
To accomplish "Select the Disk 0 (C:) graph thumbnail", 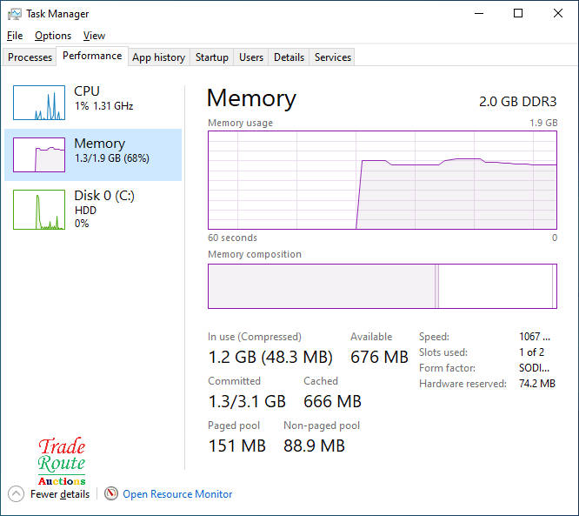I will (39, 210).
